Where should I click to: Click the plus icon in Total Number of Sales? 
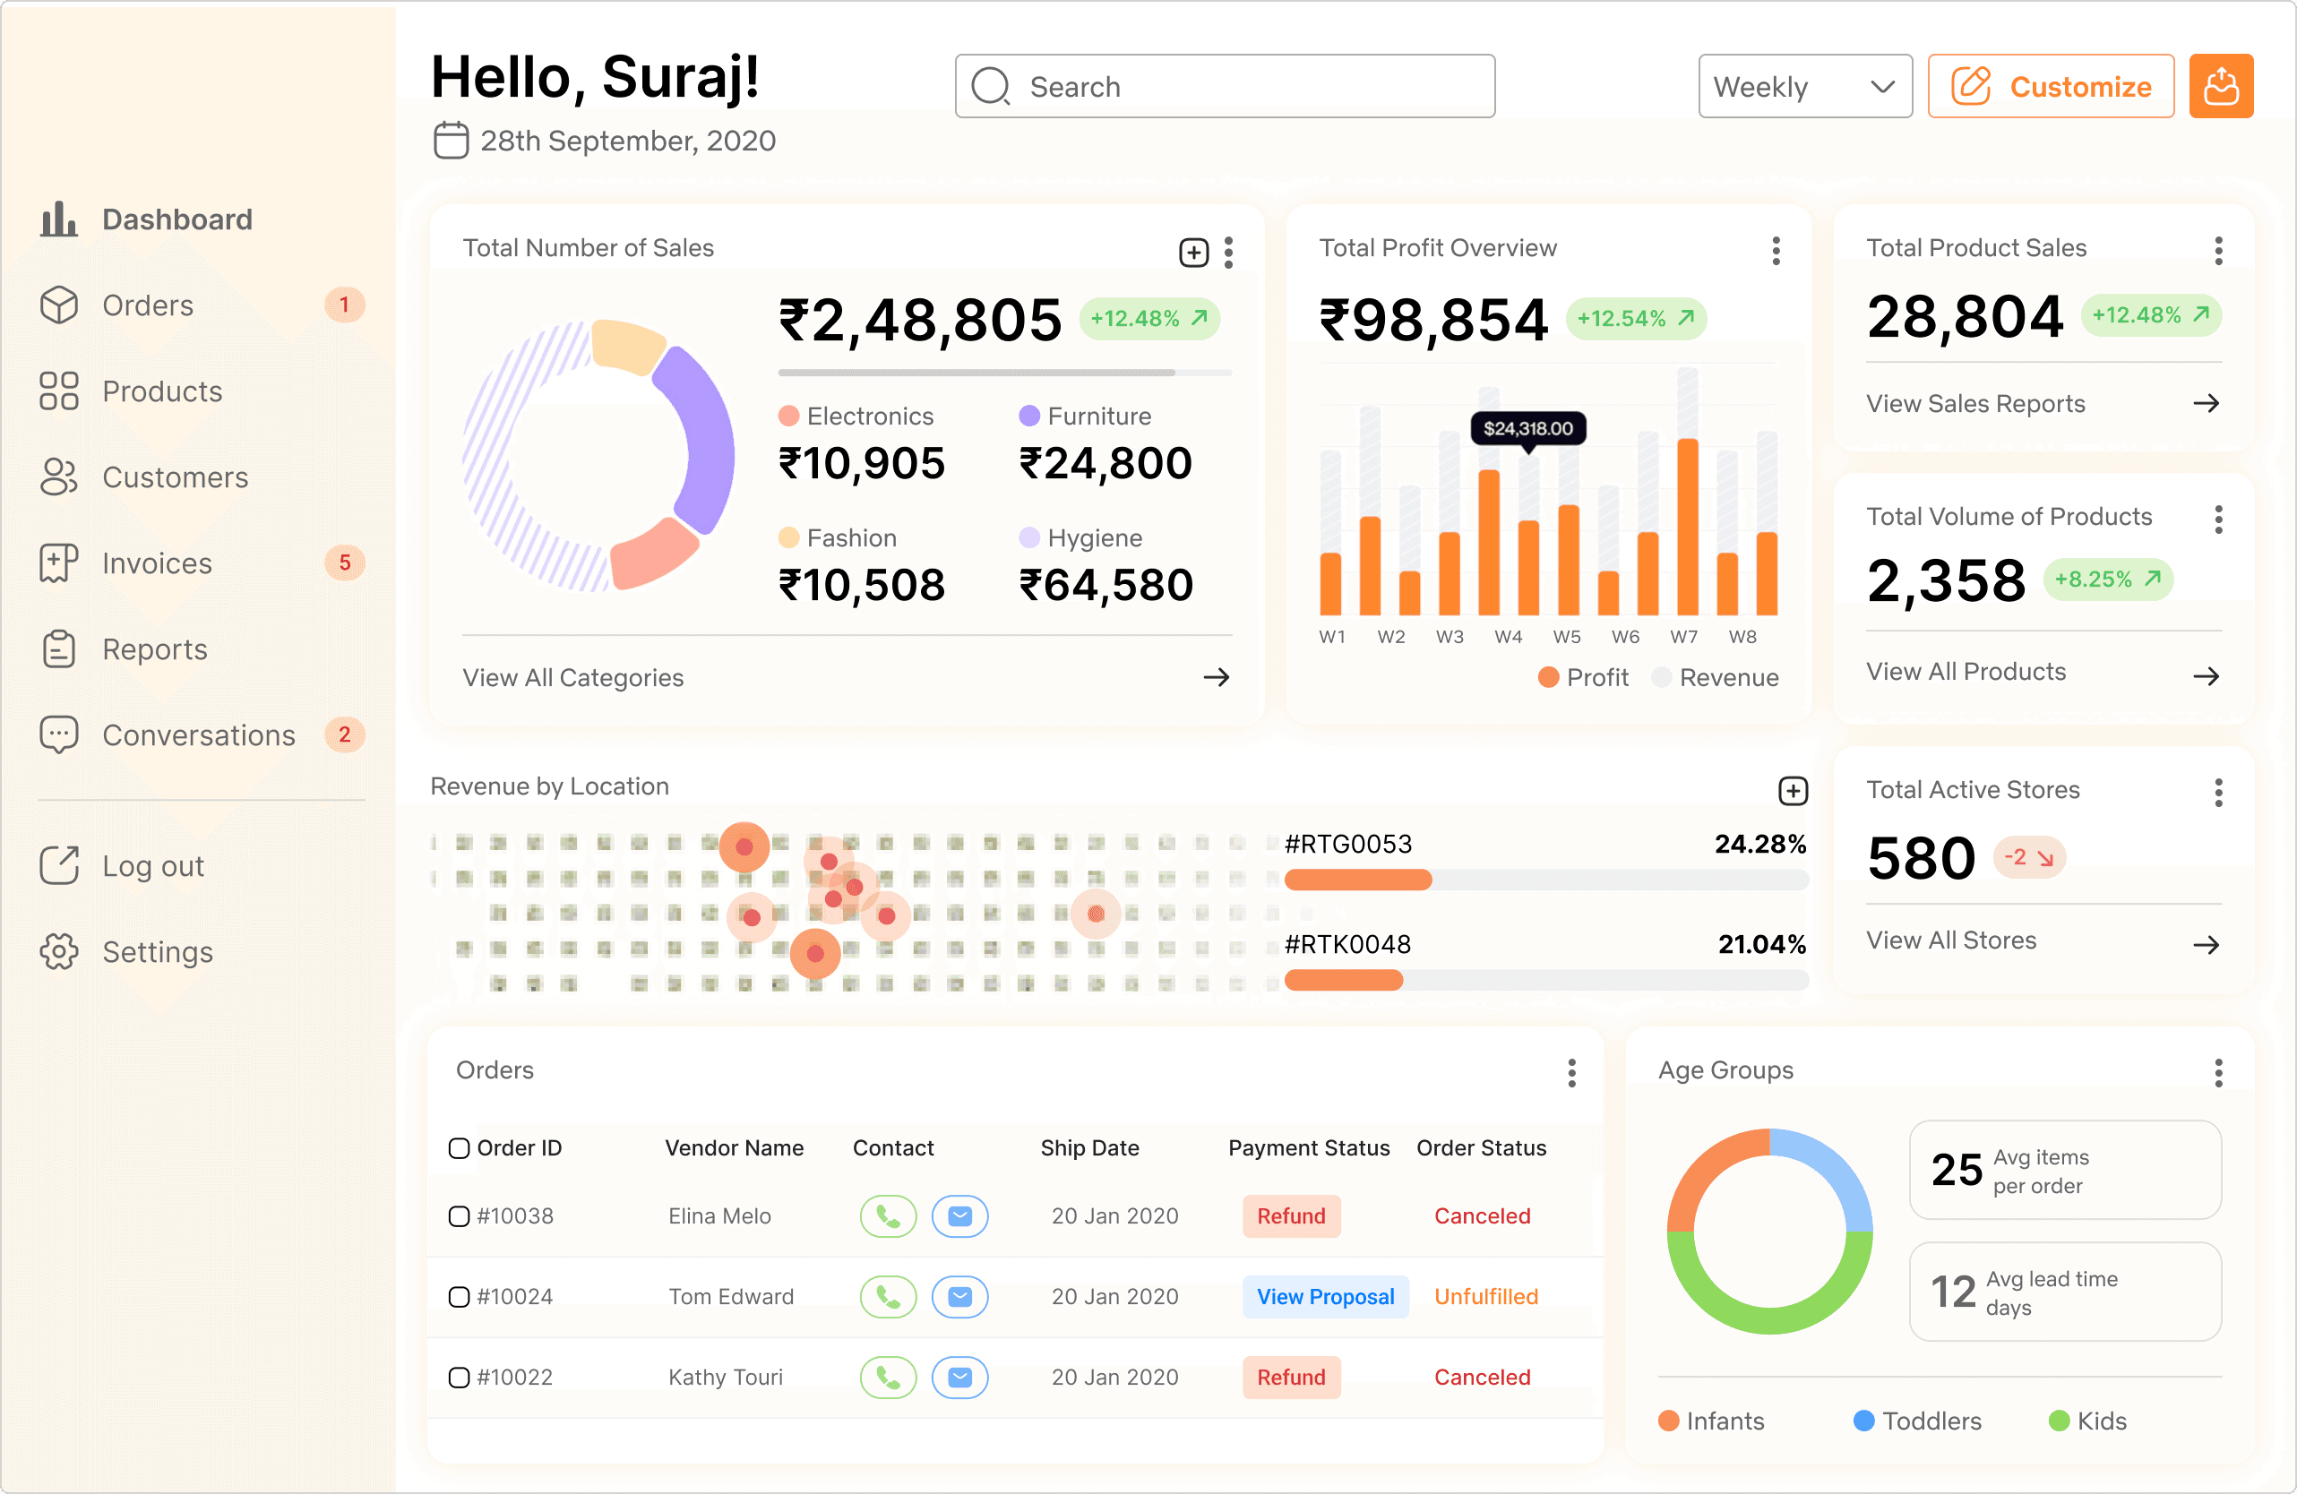[x=1193, y=253]
